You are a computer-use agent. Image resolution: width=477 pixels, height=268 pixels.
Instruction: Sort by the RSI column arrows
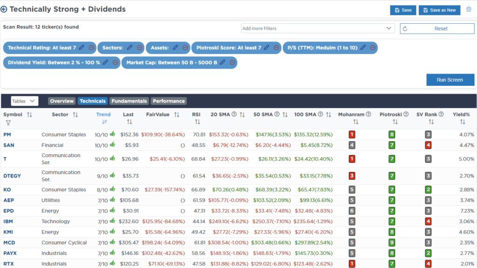pos(198,122)
